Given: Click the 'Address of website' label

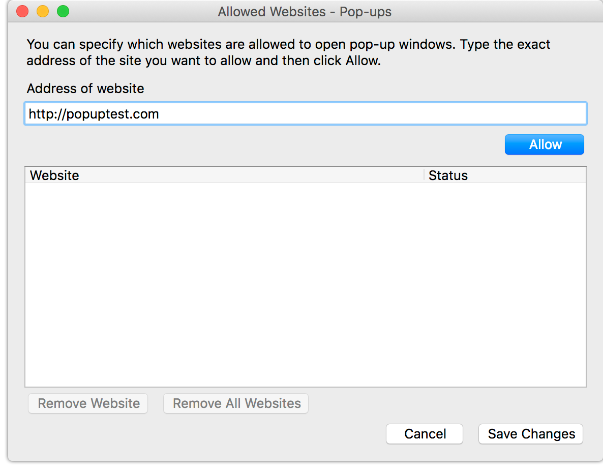Looking at the screenshot, I should [x=85, y=89].
